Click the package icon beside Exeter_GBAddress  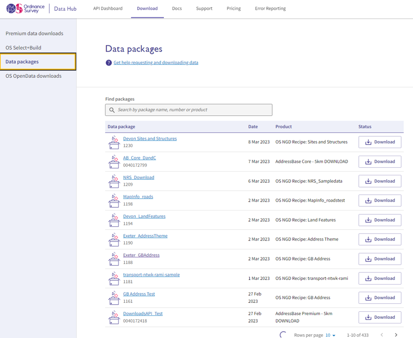click(x=114, y=259)
